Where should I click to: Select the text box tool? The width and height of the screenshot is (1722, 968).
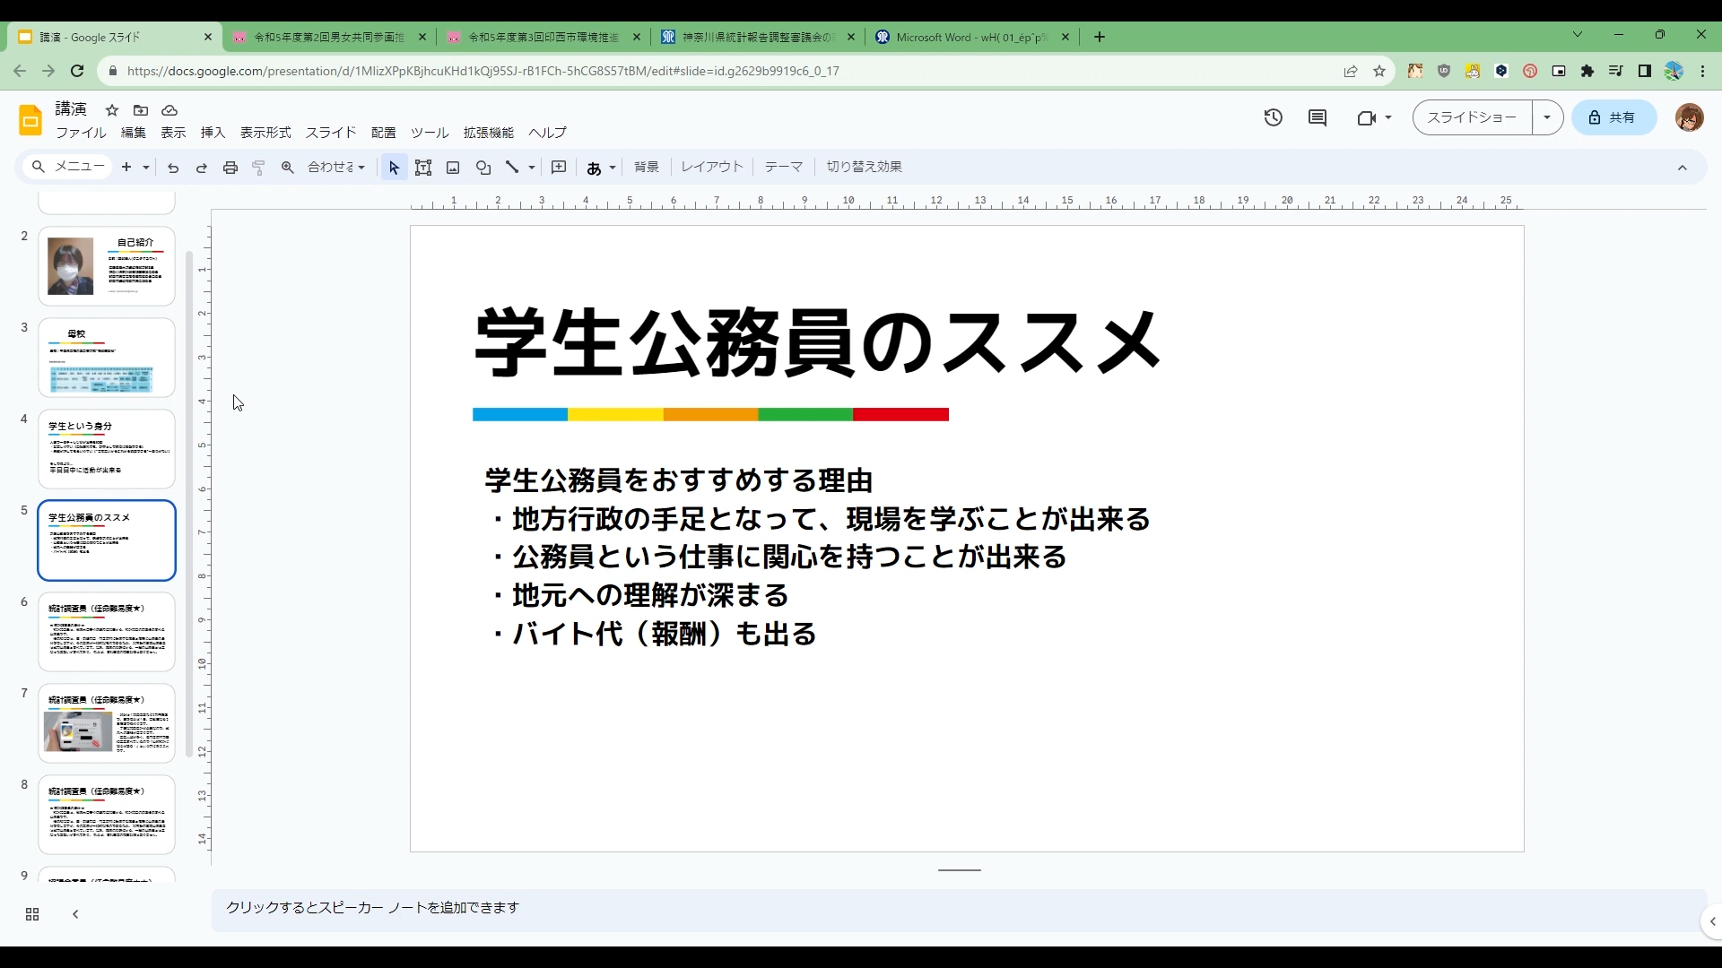point(423,168)
